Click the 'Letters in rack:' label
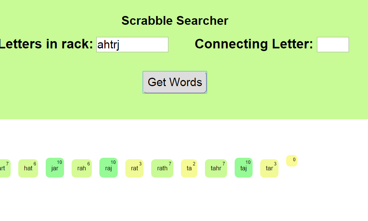The image size is (368, 221). coord(46,44)
